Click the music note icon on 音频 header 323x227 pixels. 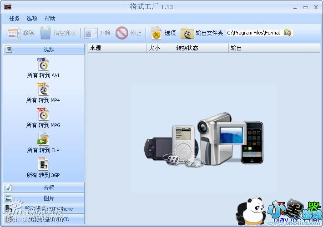pos(9,188)
